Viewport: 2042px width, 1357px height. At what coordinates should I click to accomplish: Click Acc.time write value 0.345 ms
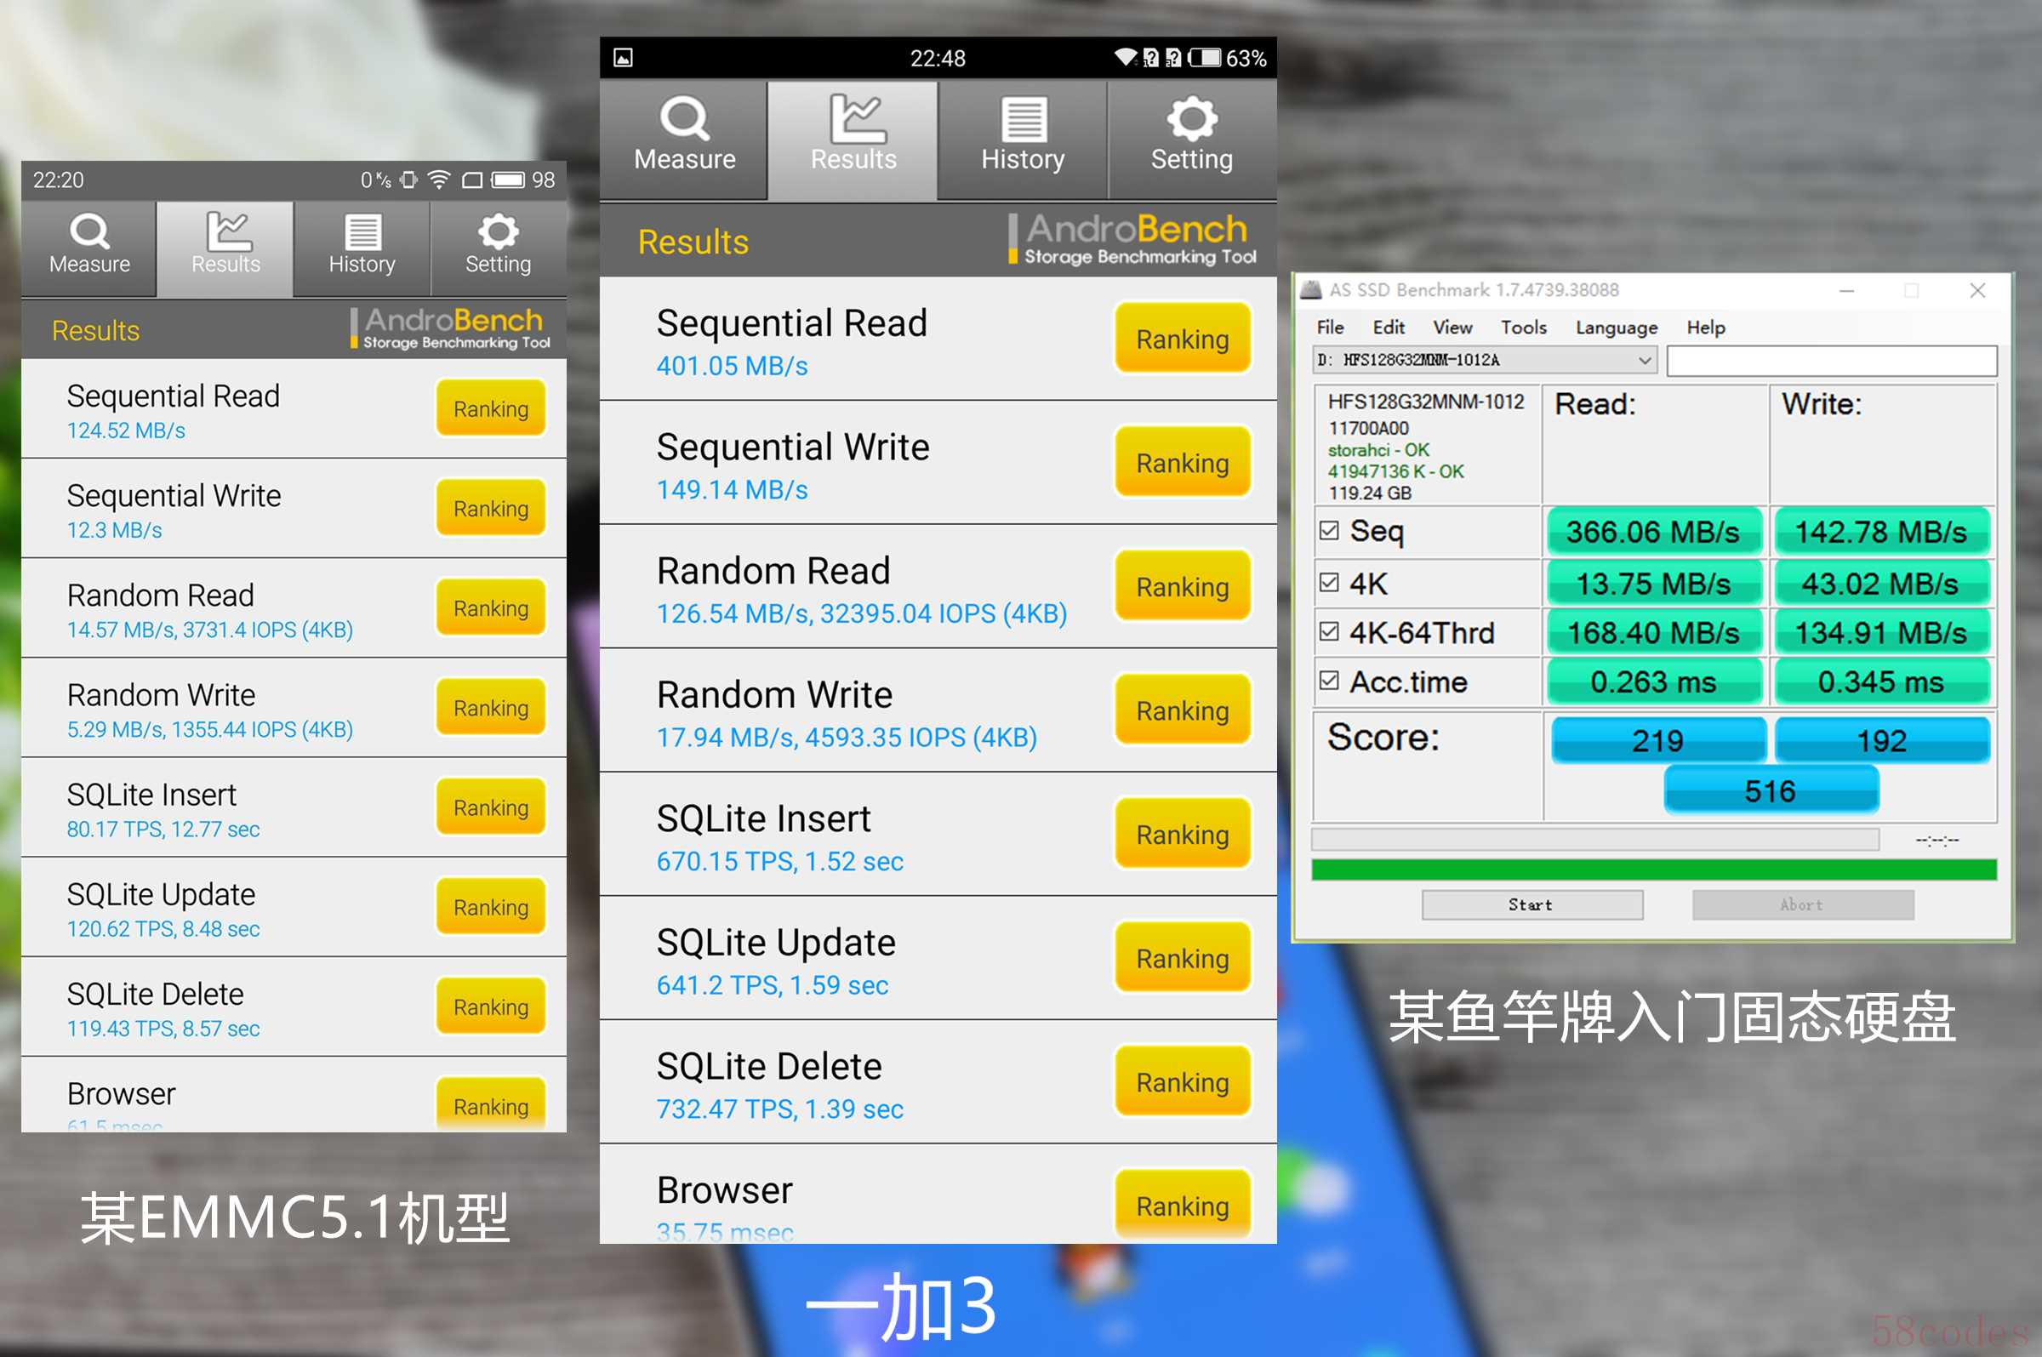pos(1881,681)
